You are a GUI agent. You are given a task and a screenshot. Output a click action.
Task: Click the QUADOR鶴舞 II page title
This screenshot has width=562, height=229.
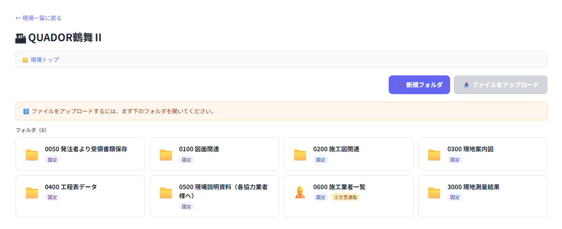tap(65, 38)
